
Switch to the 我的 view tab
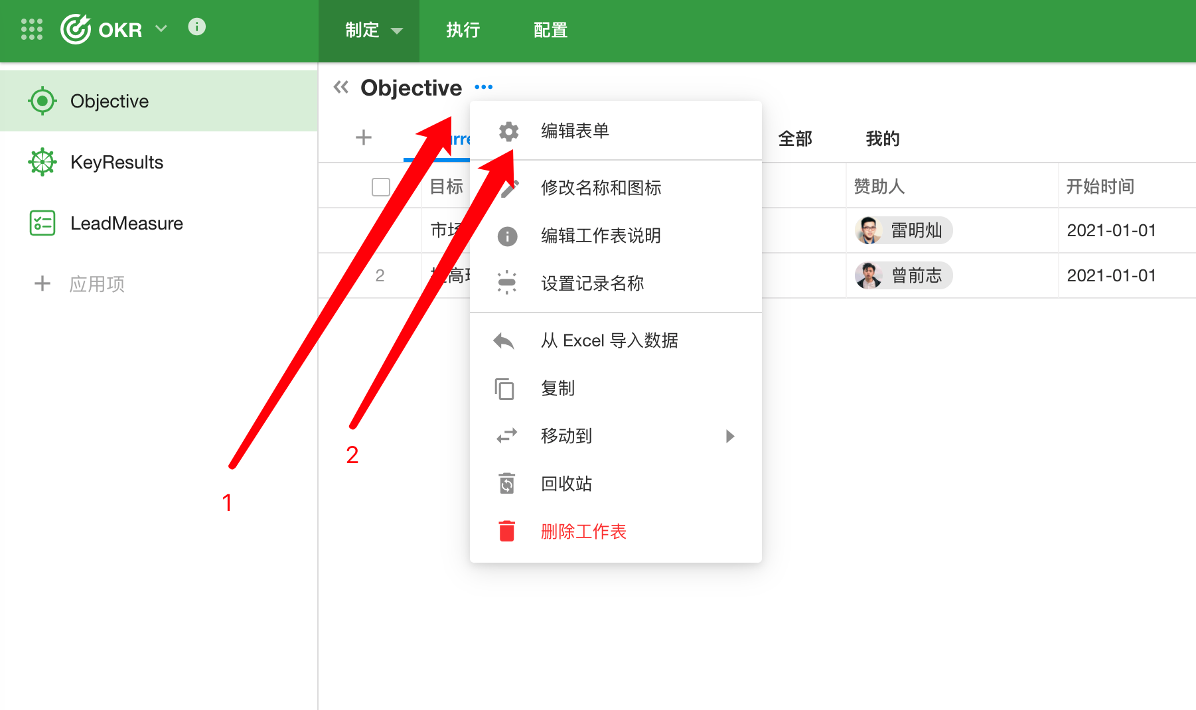(x=883, y=139)
